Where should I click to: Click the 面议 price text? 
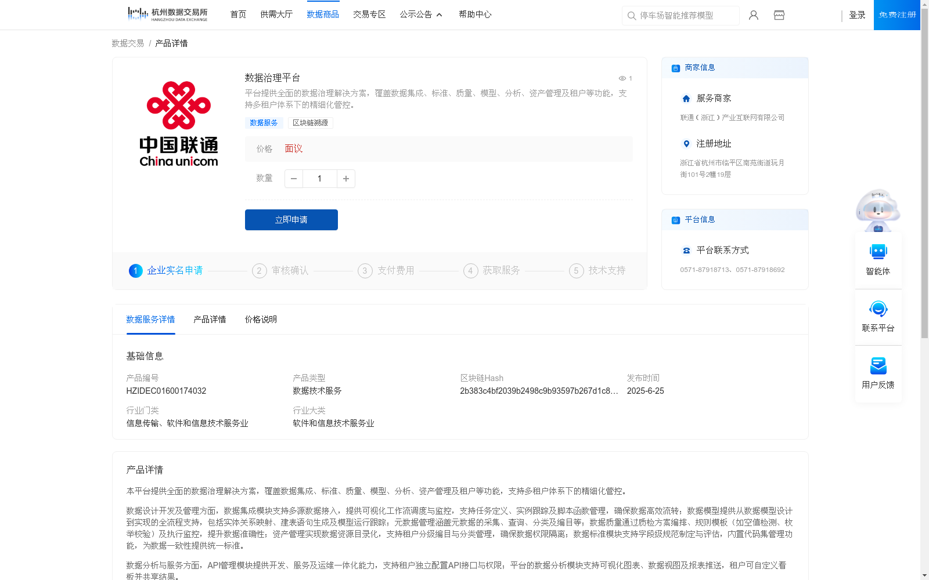[x=294, y=149]
